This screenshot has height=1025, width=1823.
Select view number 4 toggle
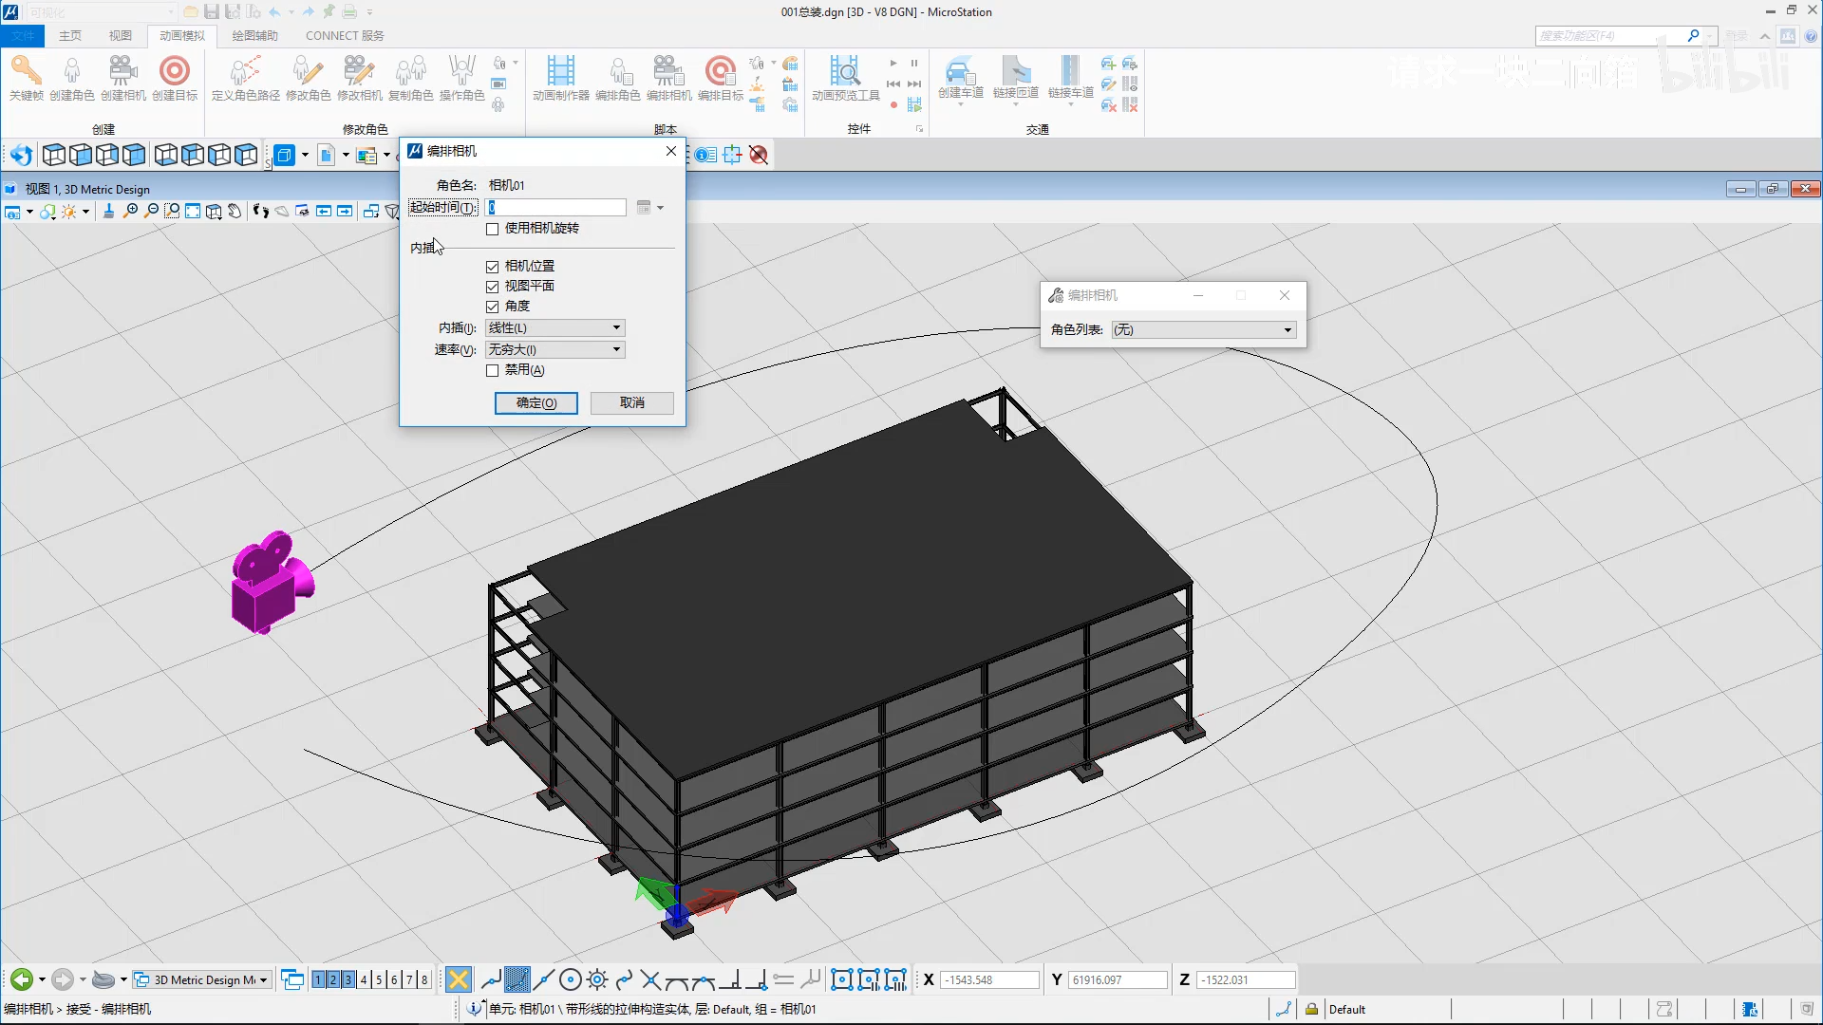click(364, 979)
